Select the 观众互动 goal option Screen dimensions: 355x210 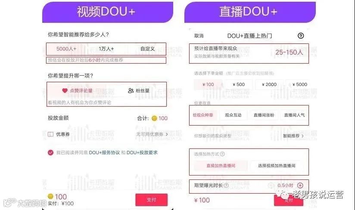[x=233, y=115]
